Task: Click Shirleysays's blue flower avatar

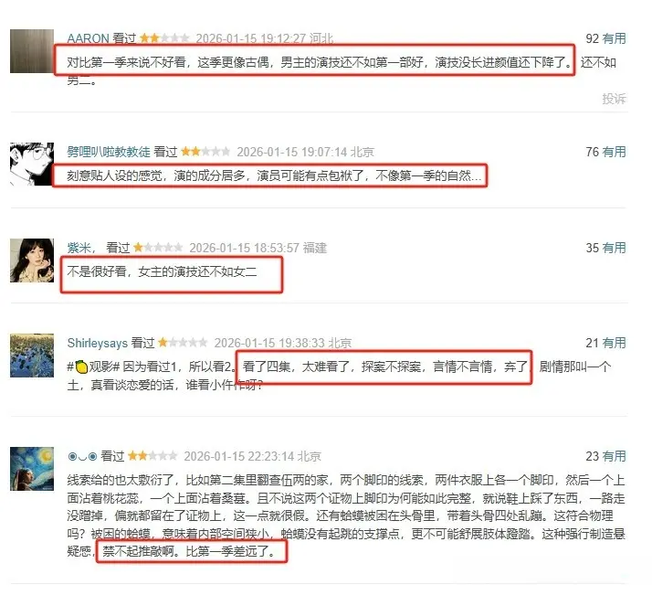Action: click(x=32, y=356)
